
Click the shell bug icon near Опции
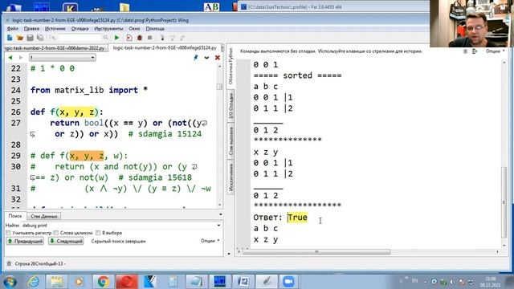(465, 51)
